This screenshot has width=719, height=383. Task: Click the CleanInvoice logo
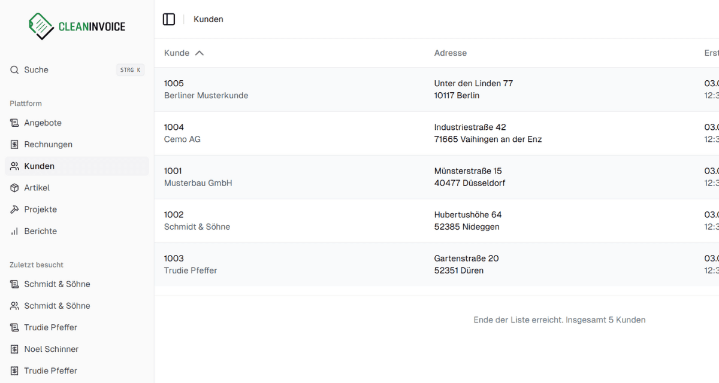77,26
